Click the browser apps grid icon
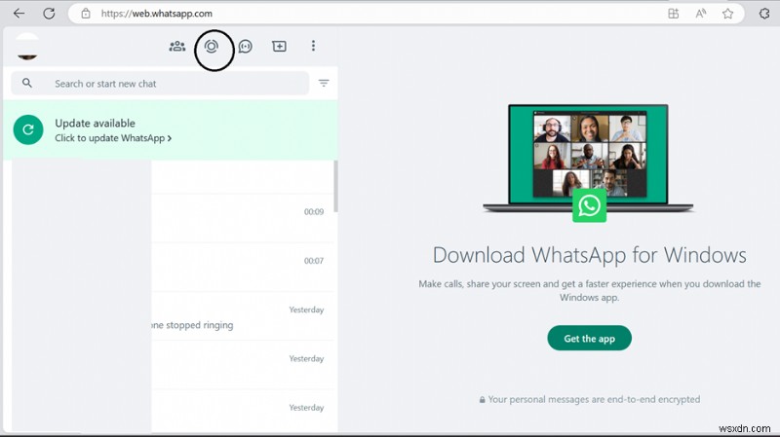Image resolution: width=780 pixels, height=437 pixels. coord(673,14)
